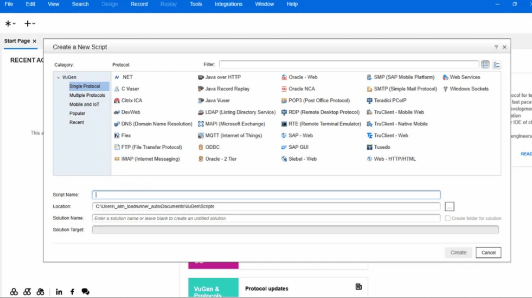Select Oracle - Web protocol
The image size is (532, 298).
click(300, 77)
